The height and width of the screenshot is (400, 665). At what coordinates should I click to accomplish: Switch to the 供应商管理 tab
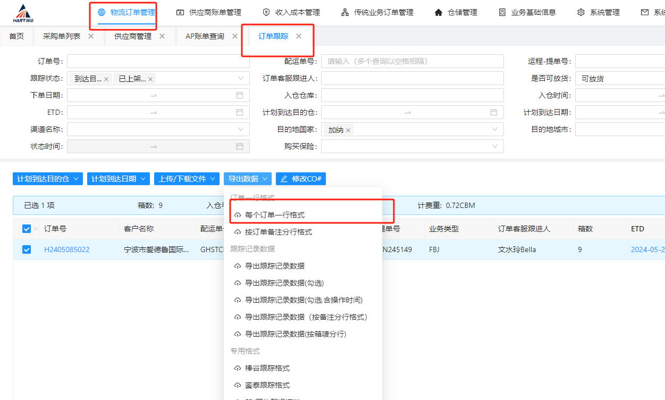[133, 36]
